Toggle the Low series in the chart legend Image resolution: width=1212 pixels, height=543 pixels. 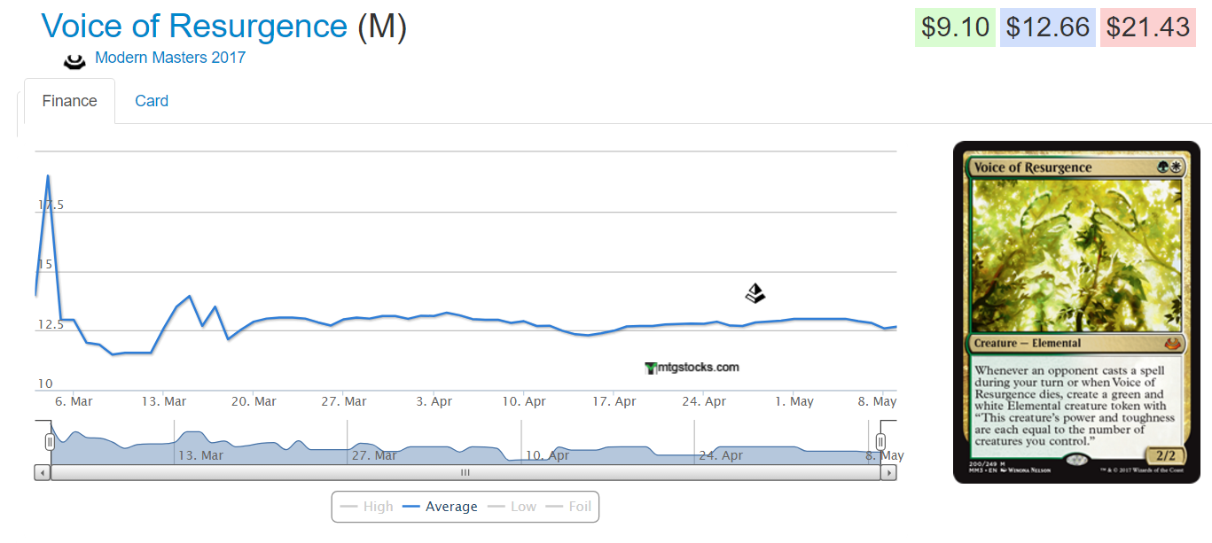coord(512,507)
